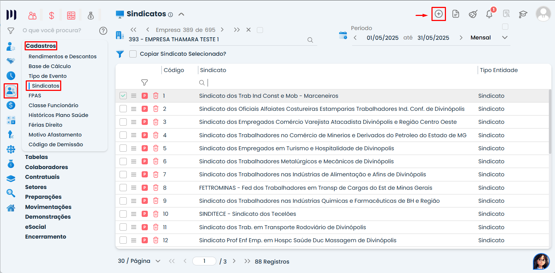Click the help question mark icon

103,31
